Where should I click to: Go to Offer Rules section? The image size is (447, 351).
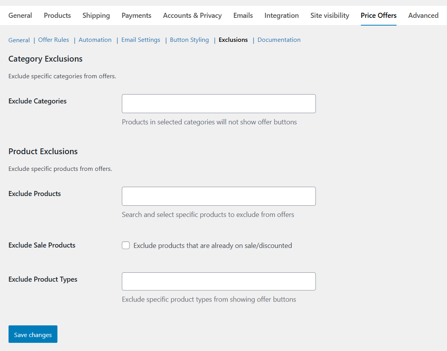(54, 40)
